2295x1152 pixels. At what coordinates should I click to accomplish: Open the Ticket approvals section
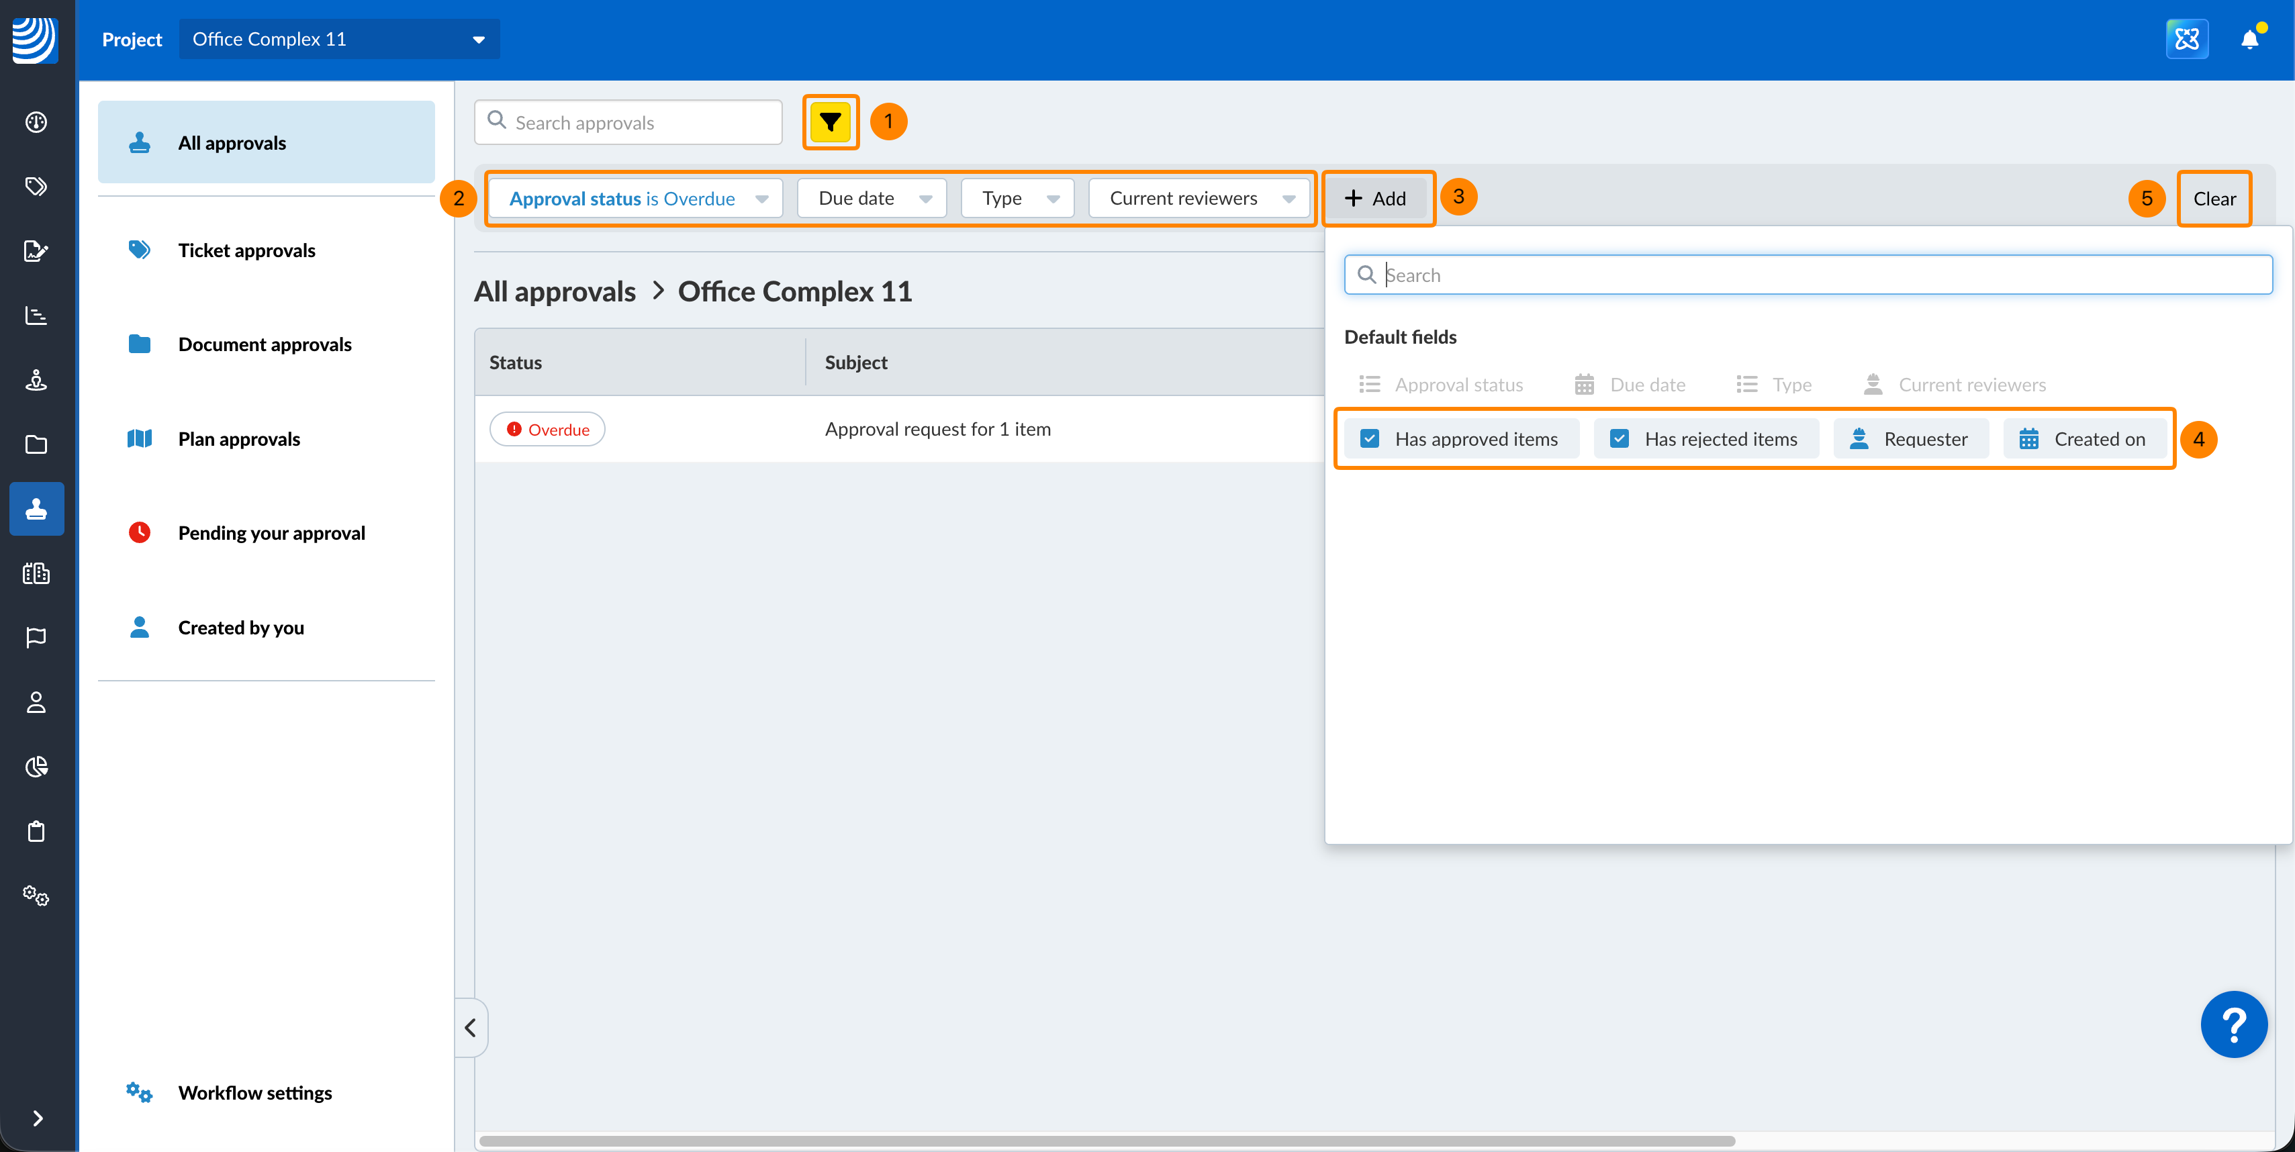(247, 250)
